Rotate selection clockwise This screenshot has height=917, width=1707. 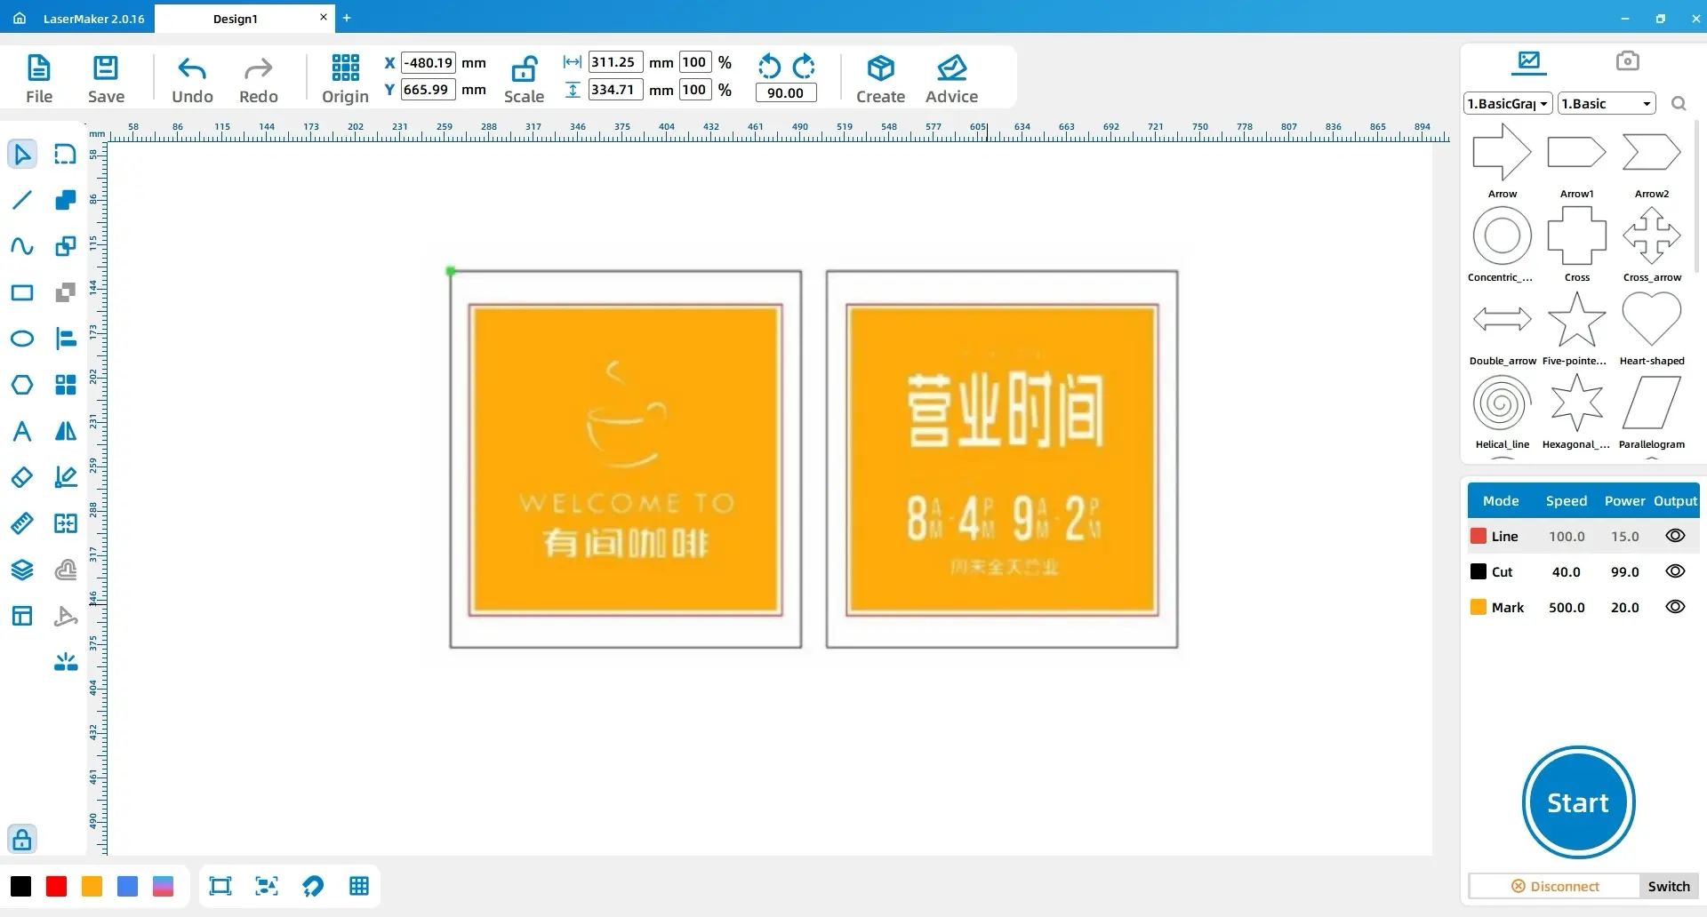pos(804,67)
